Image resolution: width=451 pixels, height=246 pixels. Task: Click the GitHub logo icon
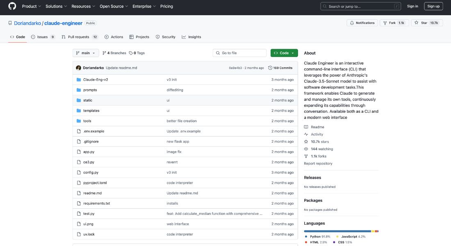point(11,6)
